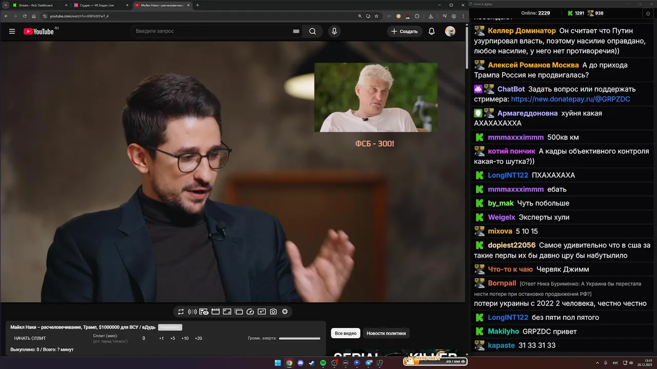This screenshot has height=369, width=657.
Task: Select the 'Новости политики' filter chip
Action: pyautogui.click(x=386, y=333)
